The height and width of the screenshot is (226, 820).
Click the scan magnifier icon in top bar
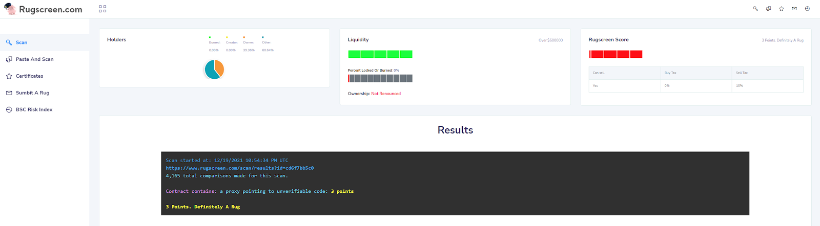[755, 9]
